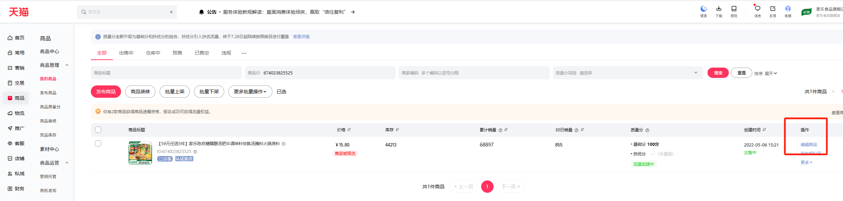The image size is (843, 201).
Task: Select the 全部 tab
Action: pyautogui.click(x=102, y=53)
